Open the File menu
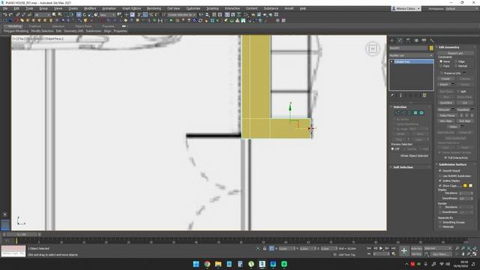The width and height of the screenshot is (480, 270). click(x=5, y=8)
